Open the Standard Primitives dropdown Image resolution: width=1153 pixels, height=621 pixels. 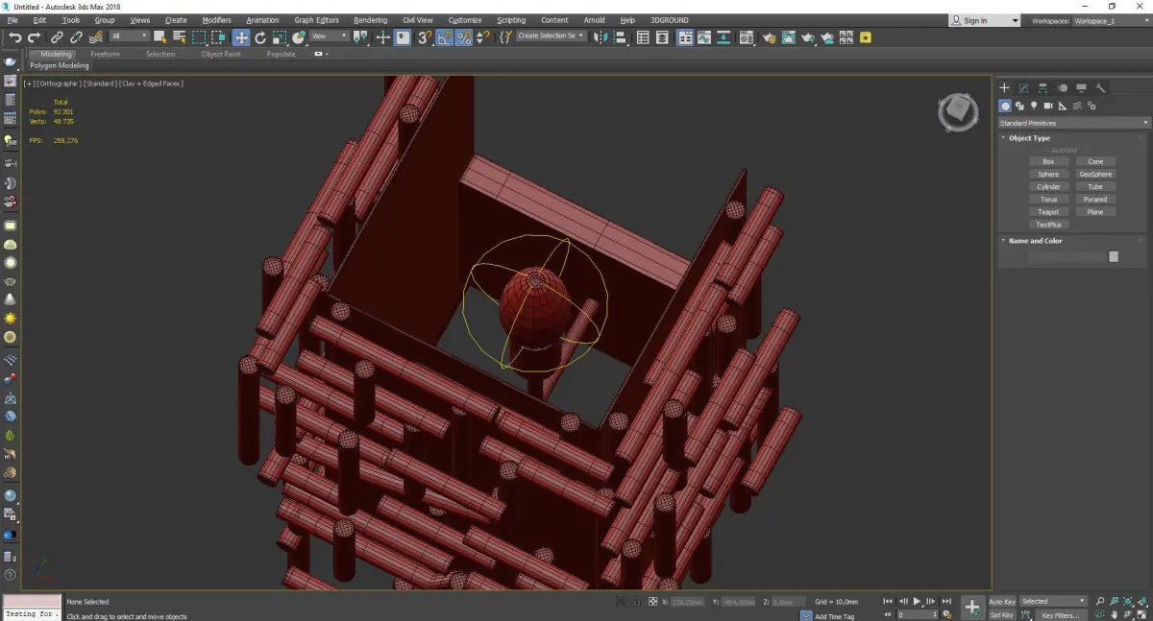[1073, 123]
